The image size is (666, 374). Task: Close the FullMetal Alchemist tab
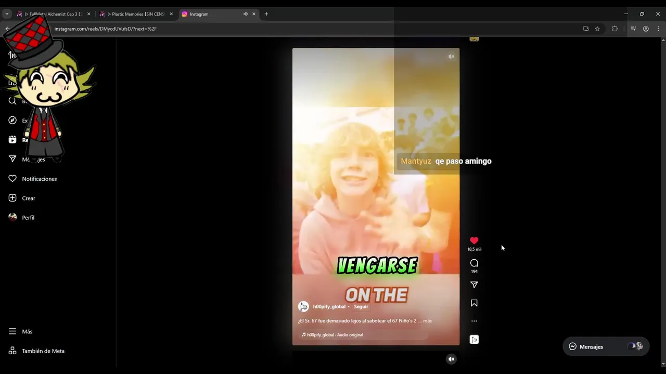click(88, 14)
